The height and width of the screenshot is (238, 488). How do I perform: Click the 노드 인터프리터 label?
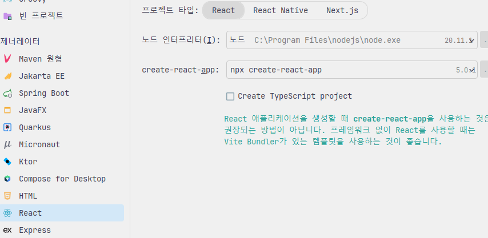(x=181, y=40)
